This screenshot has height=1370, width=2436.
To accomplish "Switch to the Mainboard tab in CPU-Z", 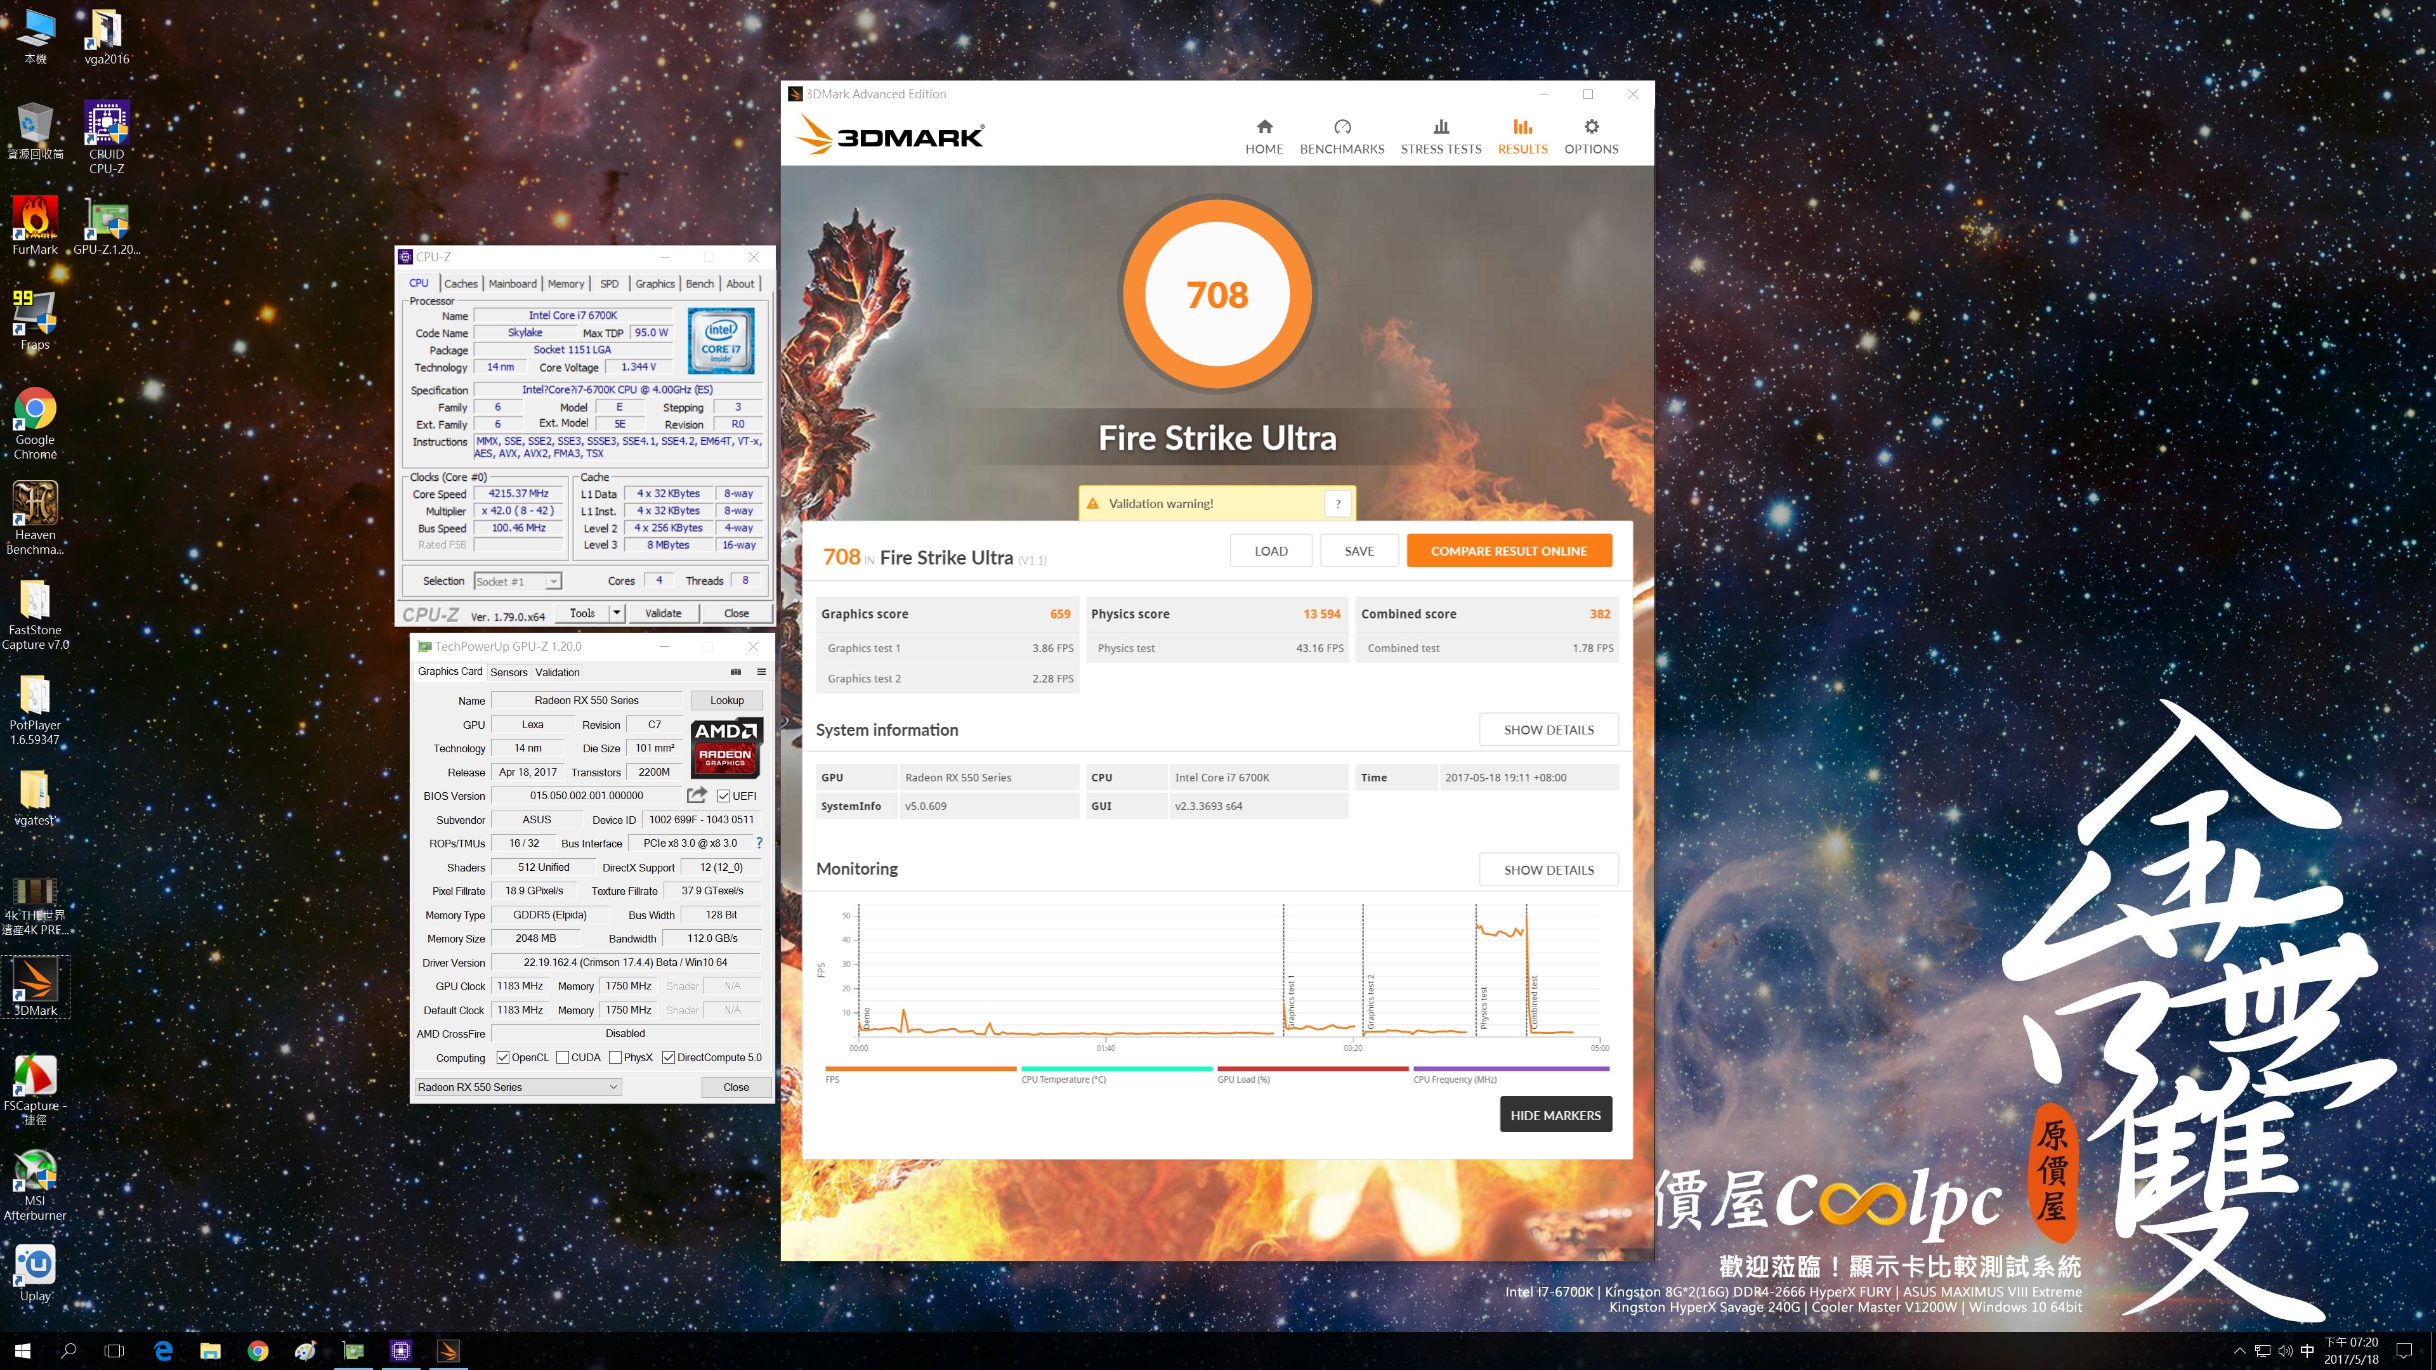I will pyautogui.click(x=513, y=284).
